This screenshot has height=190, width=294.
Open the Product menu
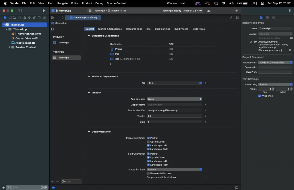pos(87,3)
